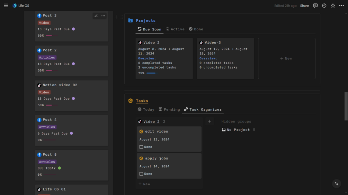The height and width of the screenshot is (195, 348).
Task: Open page history clock icon
Action: pyautogui.click(x=324, y=6)
